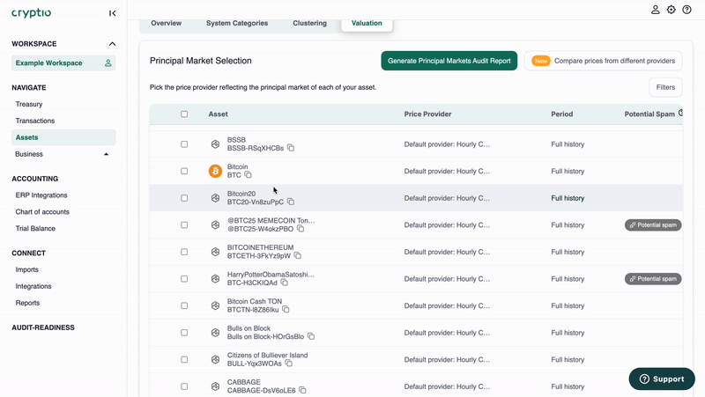Click the CABBAGE asset token icon
Screen dimensions: 705x397
tap(215, 386)
